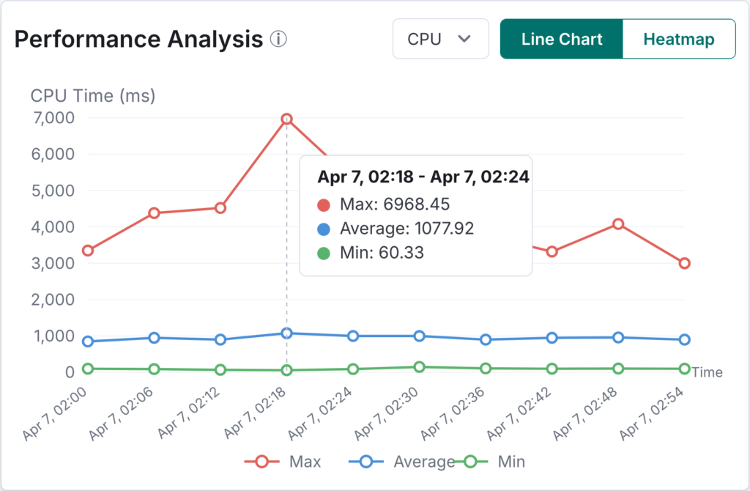Image resolution: width=750 pixels, height=491 pixels.
Task: Click the Average data point at 02:36
Action: pyautogui.click(x=486, y=340)
